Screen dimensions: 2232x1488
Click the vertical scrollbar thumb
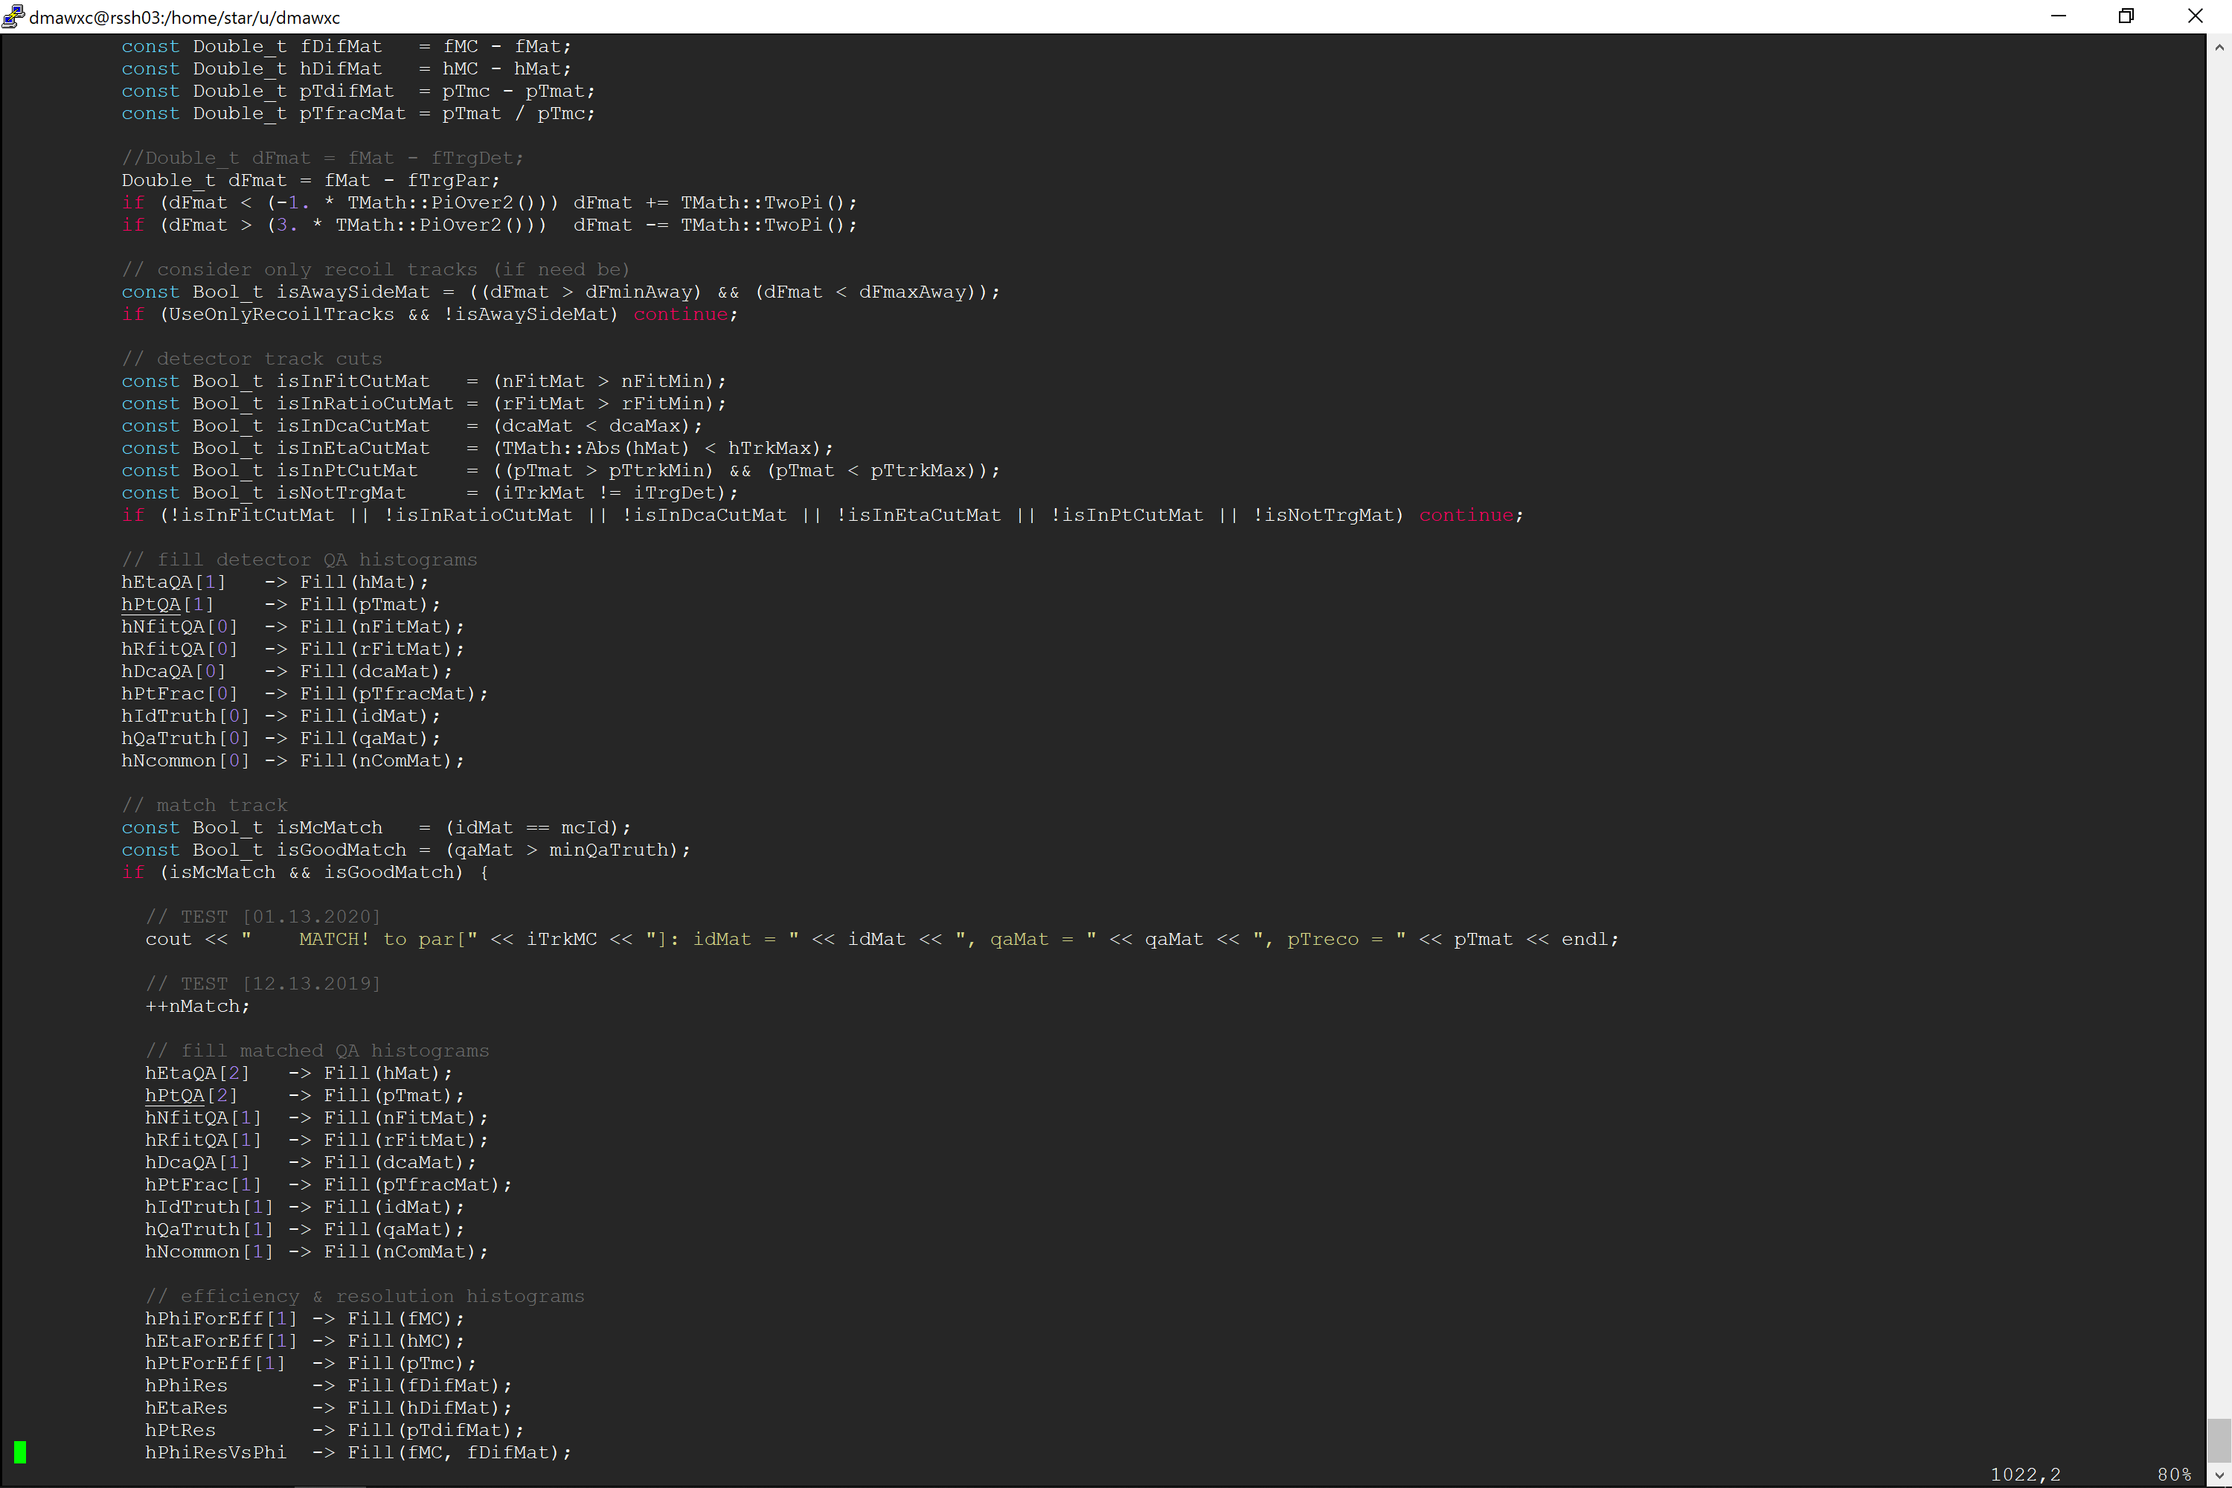click(2219, 1440)
